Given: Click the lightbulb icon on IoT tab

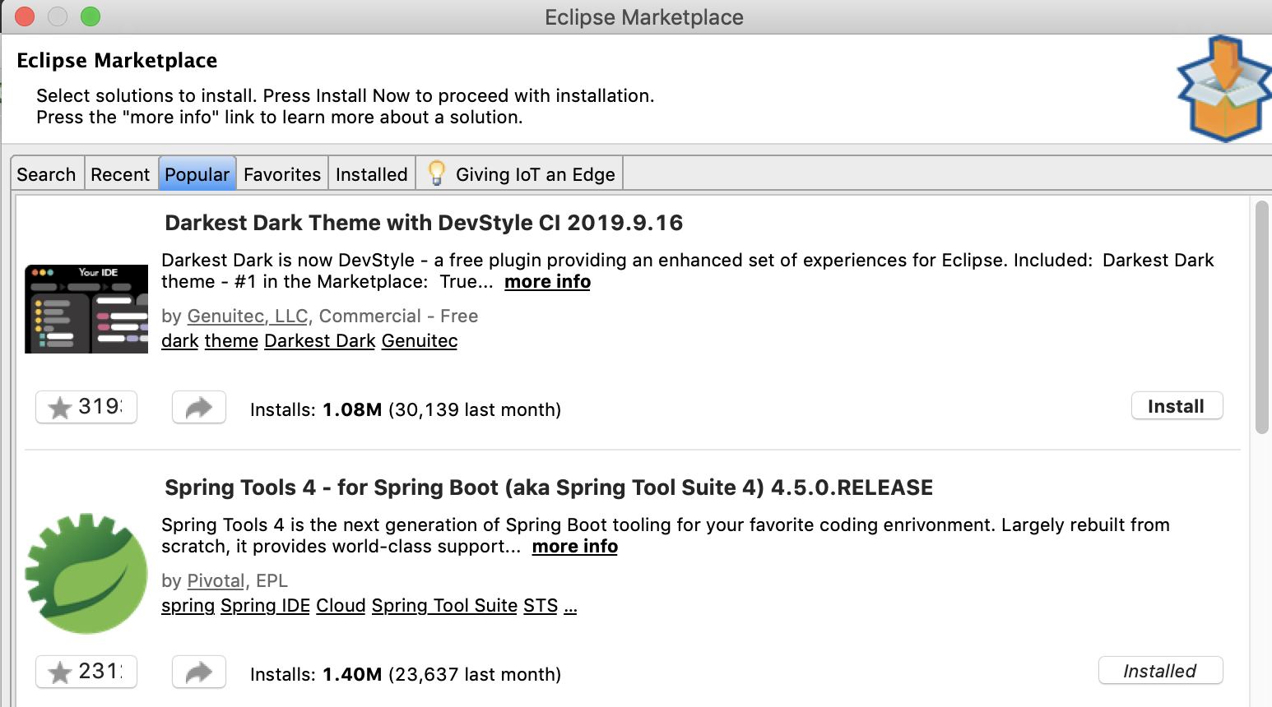Looking at the screenshot, I should click(437, 173).
